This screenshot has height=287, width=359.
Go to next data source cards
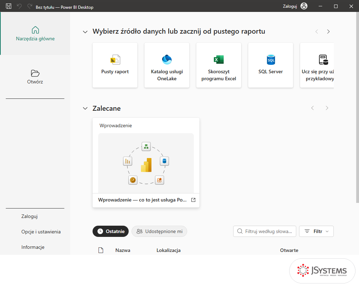(x=328, y=32)
